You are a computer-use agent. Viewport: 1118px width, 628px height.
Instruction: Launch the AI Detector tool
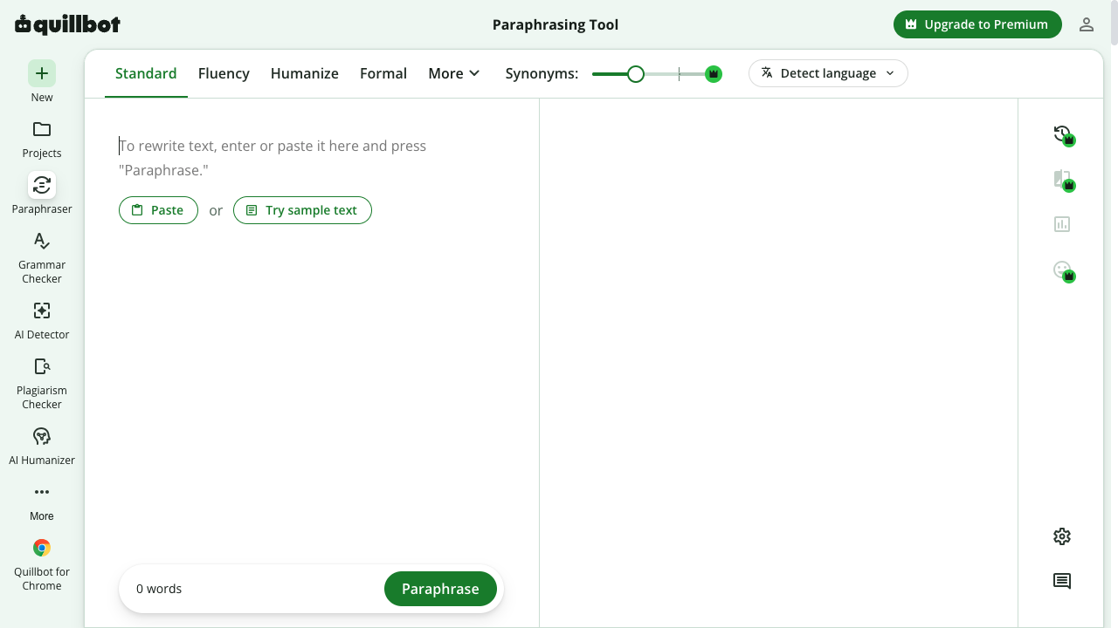(42, 321)
